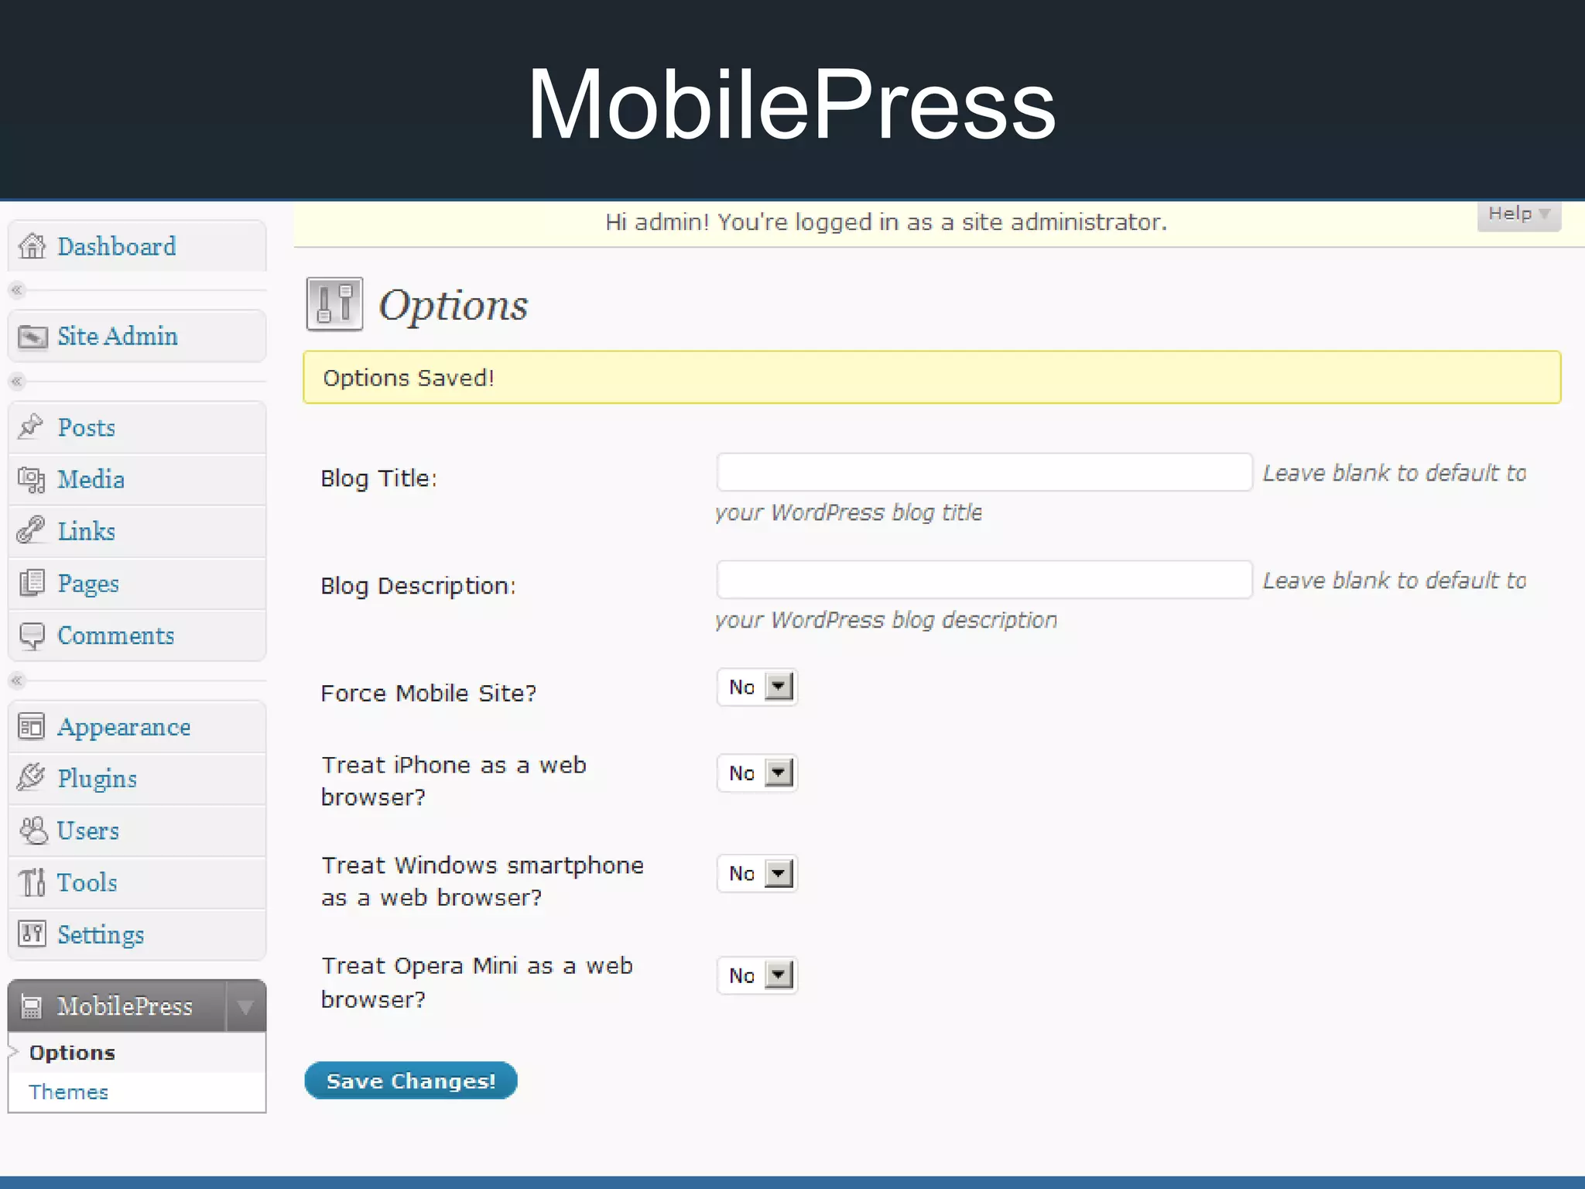Open the Tools section
The width and height of the screenshot is (1585, 1189).
137,882
